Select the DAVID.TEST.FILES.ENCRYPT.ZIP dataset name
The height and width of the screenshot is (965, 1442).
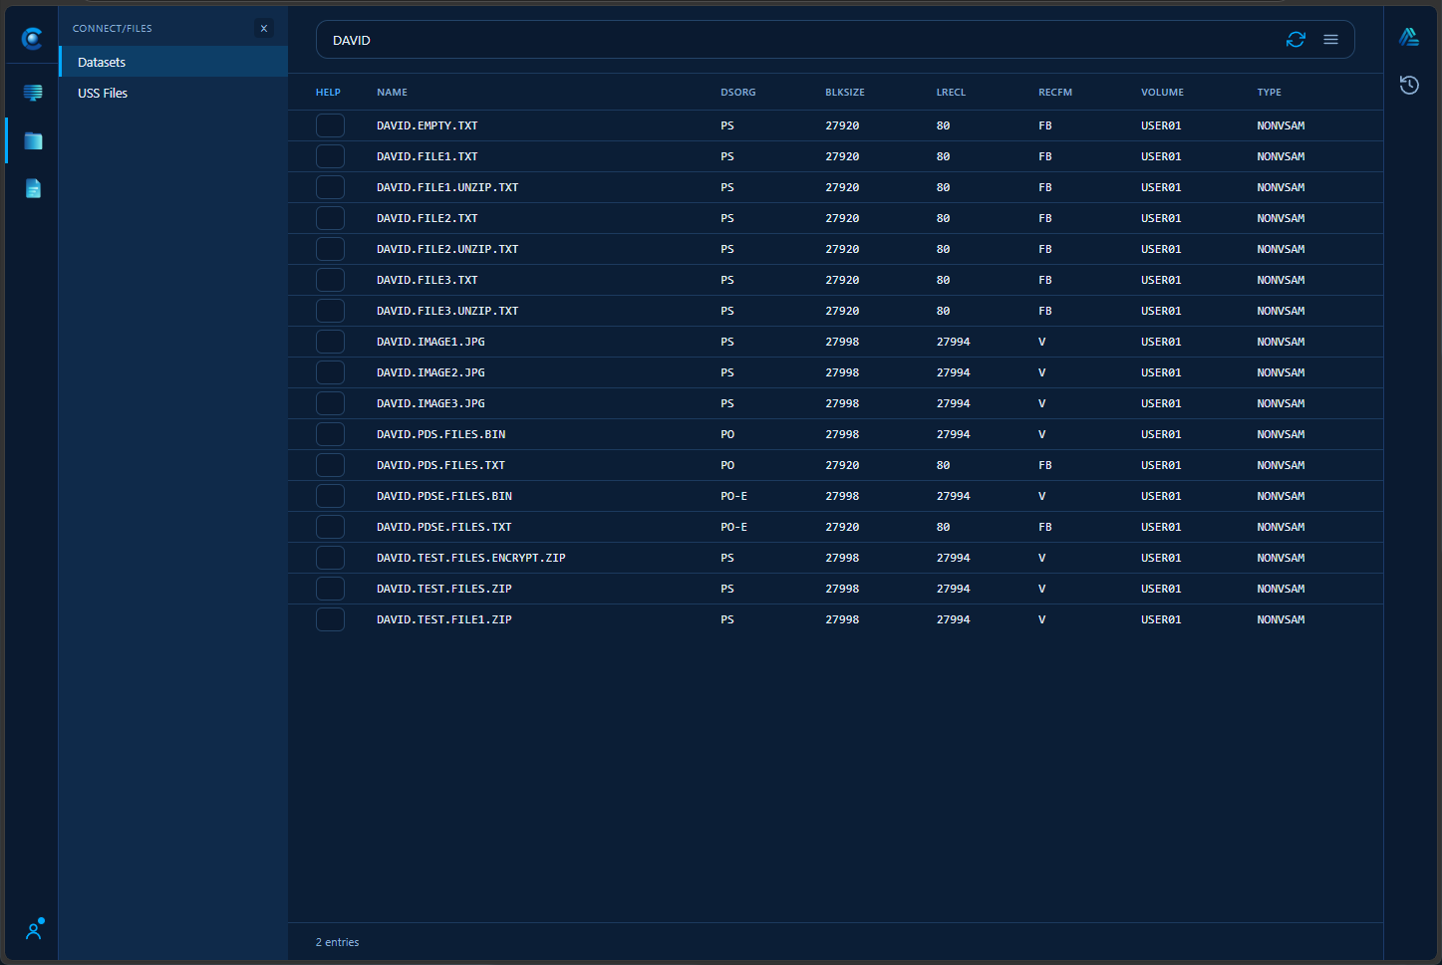coord(471,558)
